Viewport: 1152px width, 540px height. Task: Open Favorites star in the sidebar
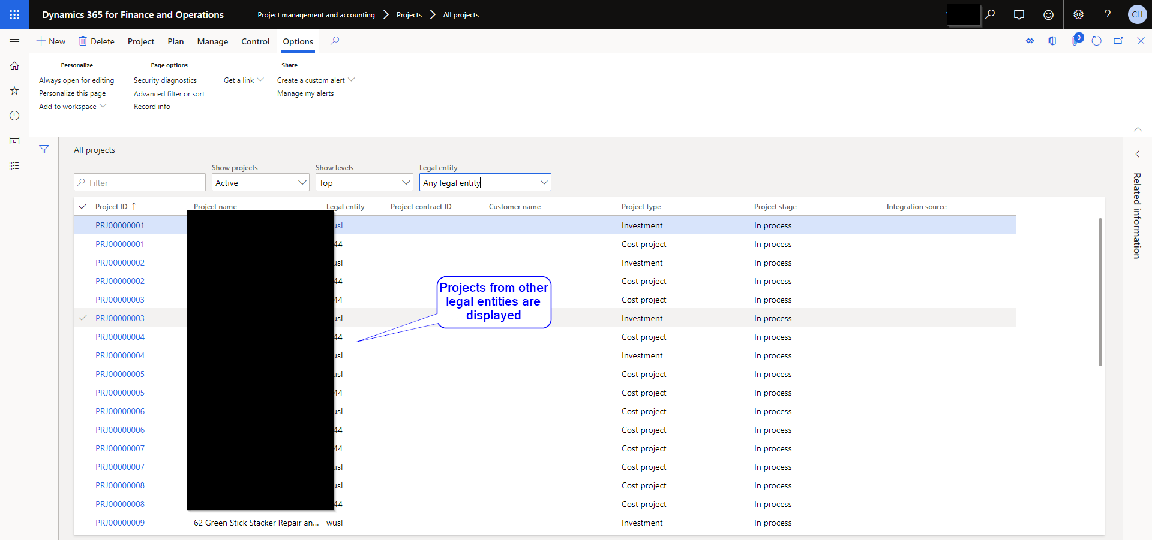pos(14,91)
